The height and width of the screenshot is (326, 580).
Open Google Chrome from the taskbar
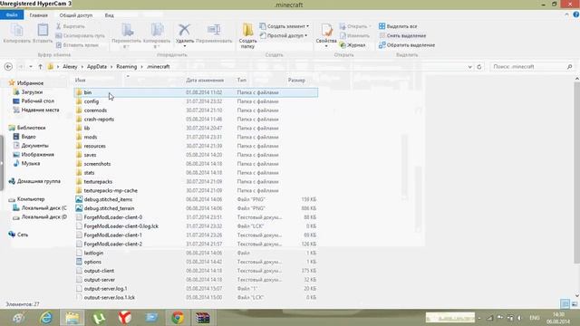click(178, 318)
